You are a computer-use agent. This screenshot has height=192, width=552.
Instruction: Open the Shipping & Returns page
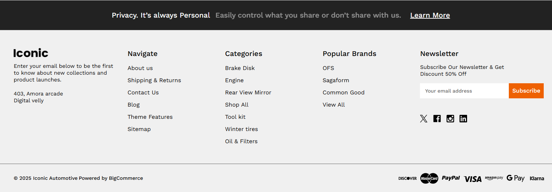click(x=154, y=80)
